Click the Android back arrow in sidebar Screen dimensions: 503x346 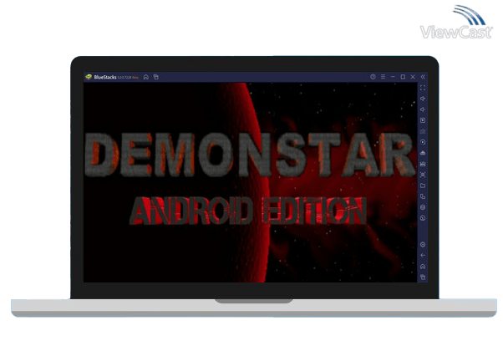[x=423, y=255]
